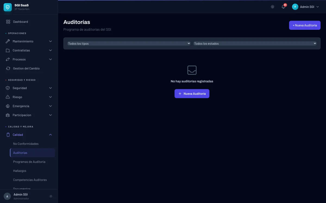Select the Participacion people icon
The width and height of the screenshot is (326, 203).
tap(7, 115)
